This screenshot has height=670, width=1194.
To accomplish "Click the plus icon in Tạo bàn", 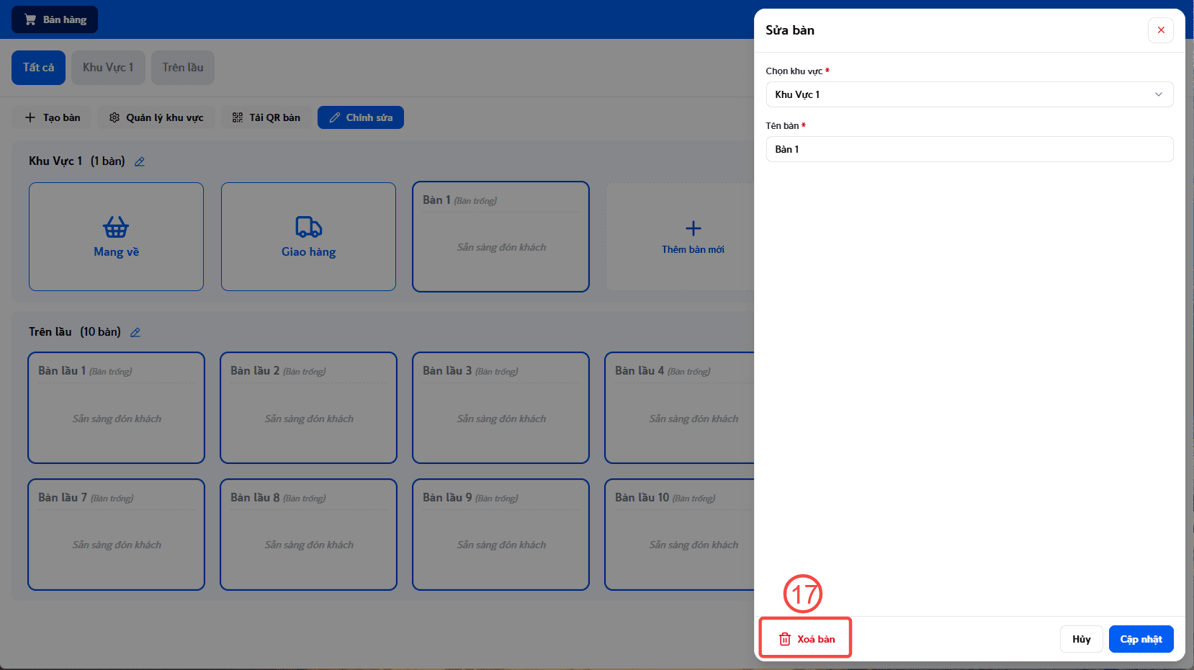I will 30,117.
